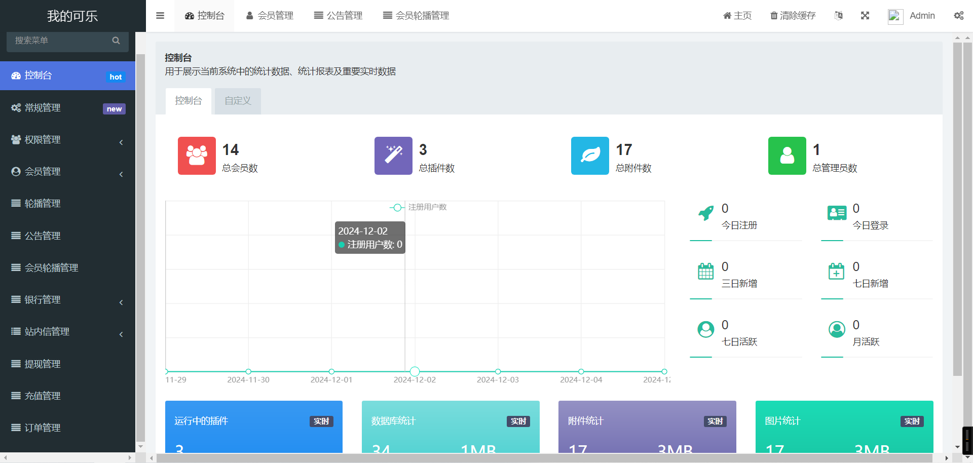Switch to the 自定义 tab

pos(238,101)
